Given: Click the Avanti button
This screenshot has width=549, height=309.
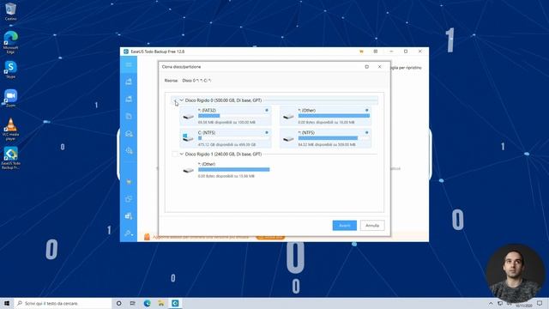Looking at the screenshot, I should point(345,226).
